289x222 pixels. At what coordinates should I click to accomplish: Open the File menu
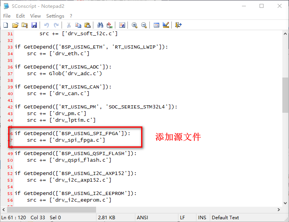click(7, 16)
